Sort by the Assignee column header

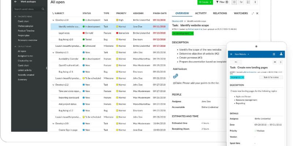(138, 14)
